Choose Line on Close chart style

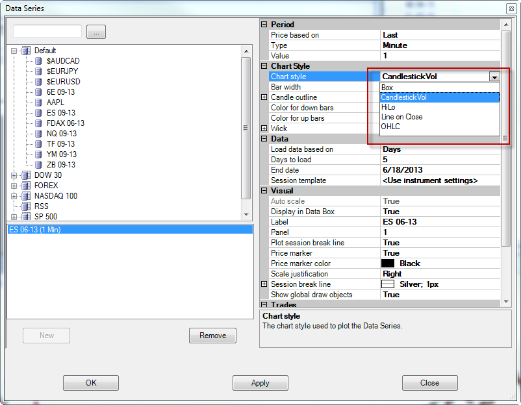click(x=440, y=117)
